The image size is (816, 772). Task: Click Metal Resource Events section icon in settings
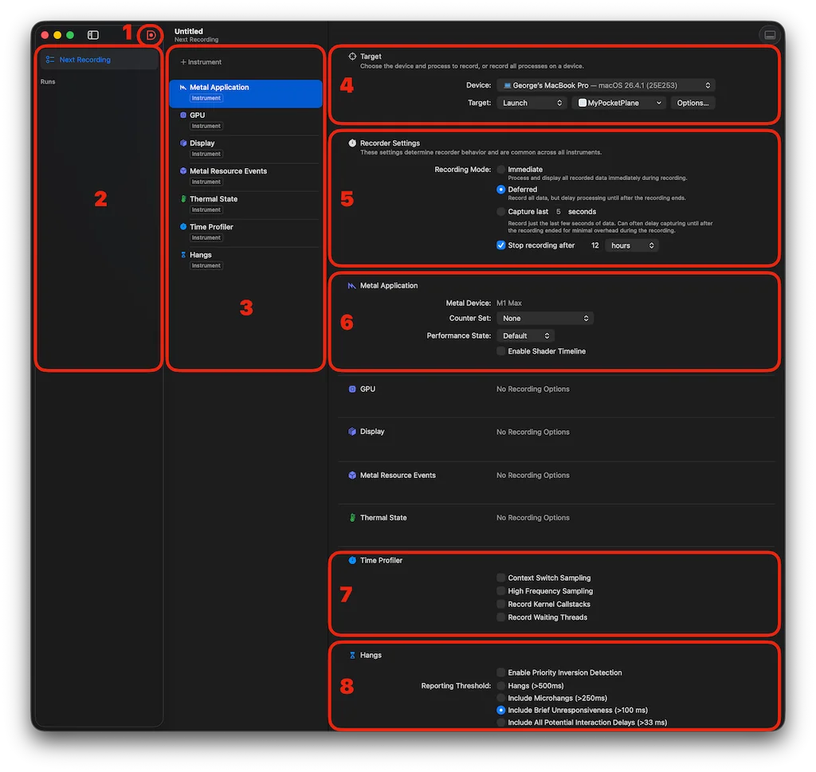[352, 475]
